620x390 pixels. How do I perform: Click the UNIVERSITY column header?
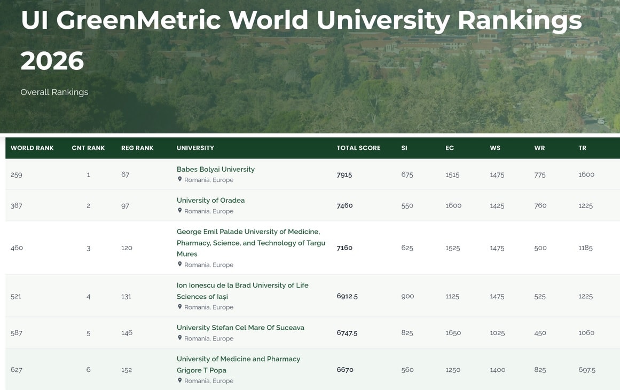[195, 148]
